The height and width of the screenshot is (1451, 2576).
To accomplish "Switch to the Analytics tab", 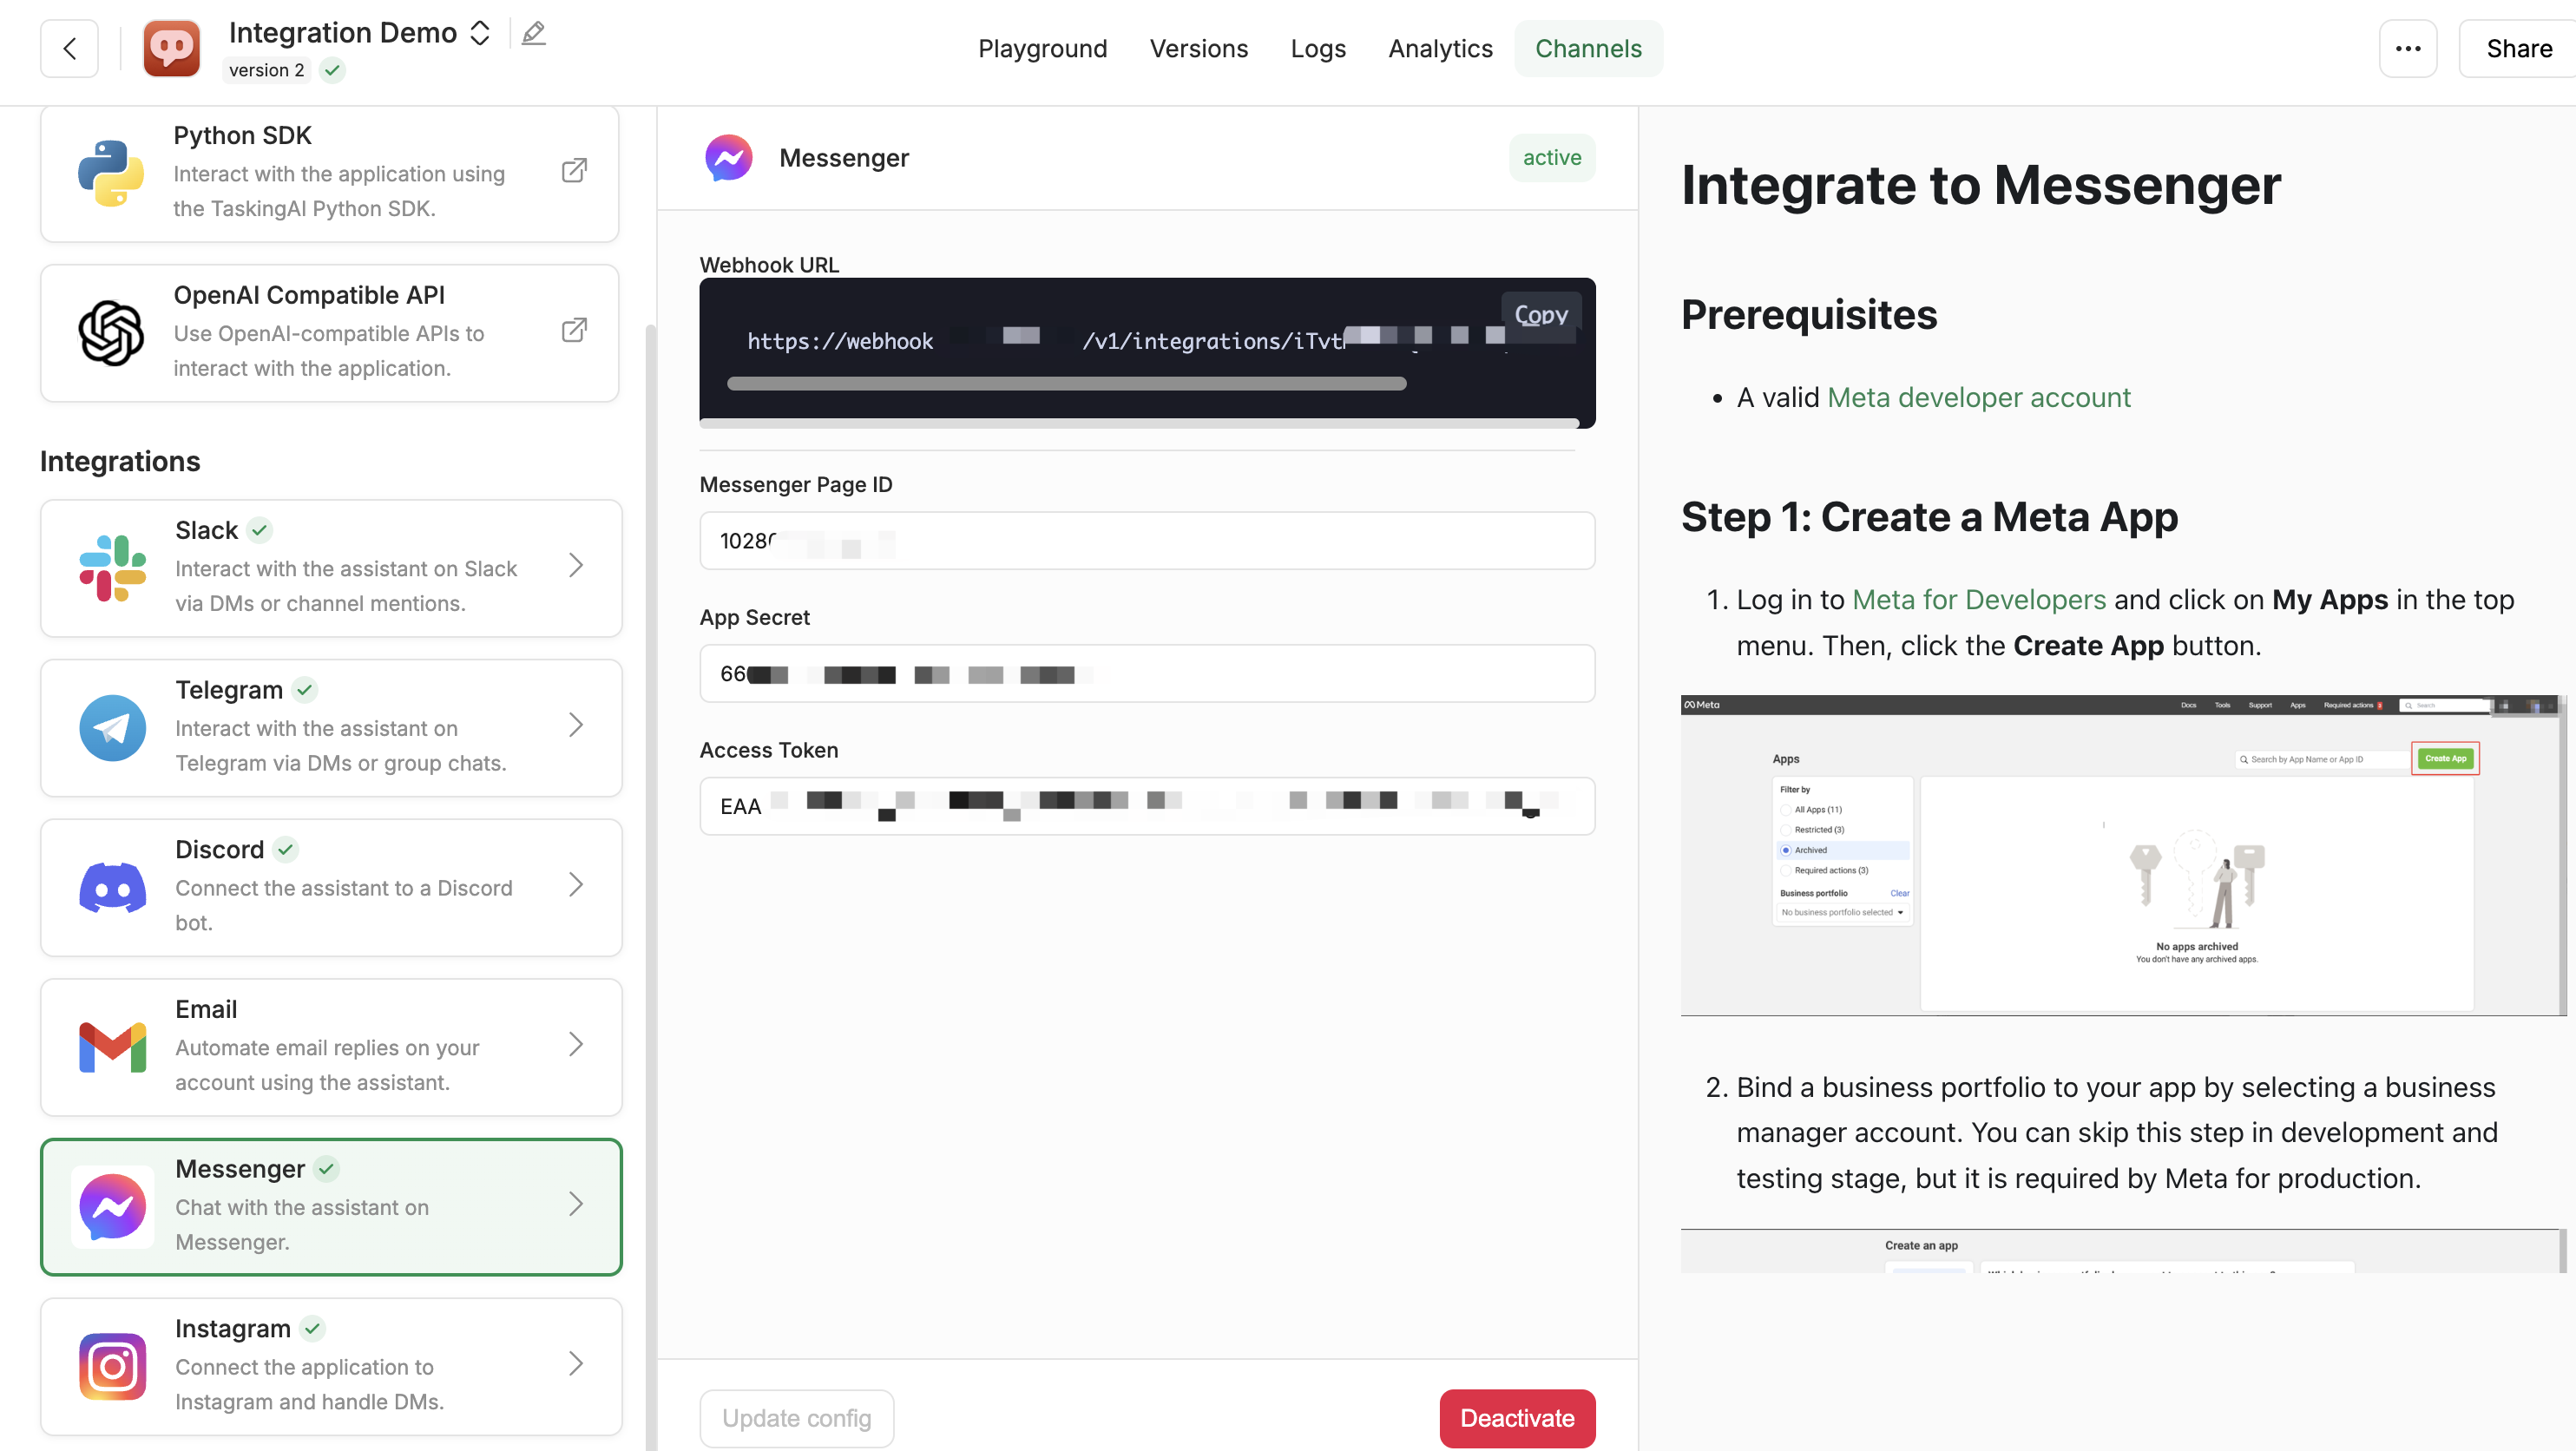I will pos(1440,48).
